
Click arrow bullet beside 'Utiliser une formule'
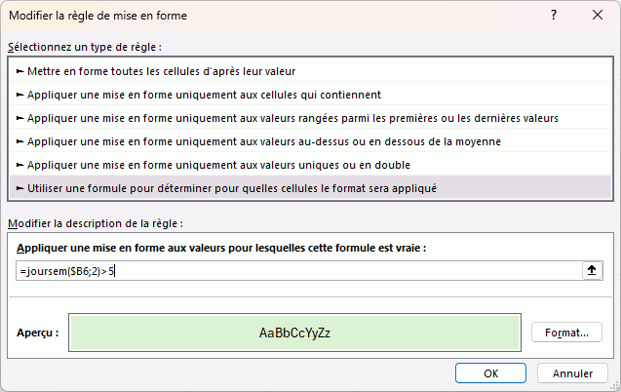click(20, 188)
